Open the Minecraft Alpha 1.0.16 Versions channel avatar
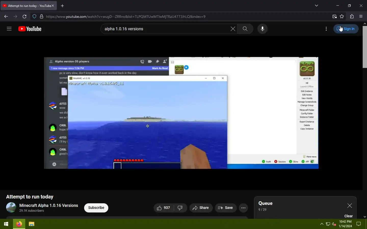The height and width of the screenshot is (229, 367). tap(11, 207)
